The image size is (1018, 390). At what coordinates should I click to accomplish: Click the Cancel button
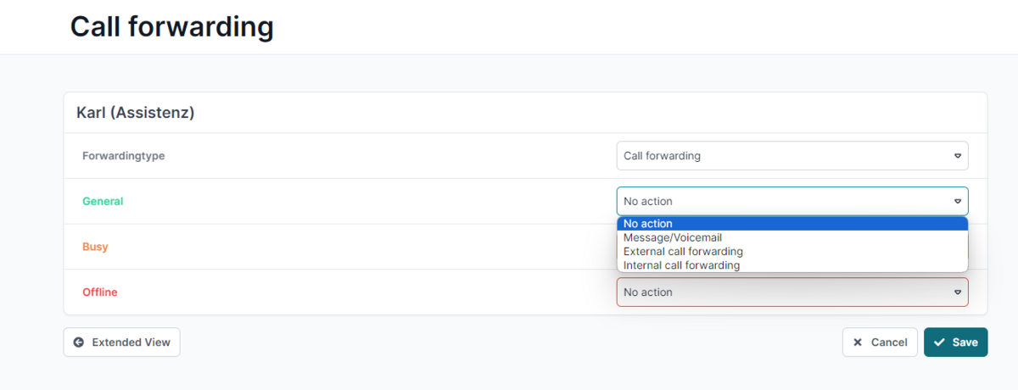pyautogui.click(x=880, y=343)
